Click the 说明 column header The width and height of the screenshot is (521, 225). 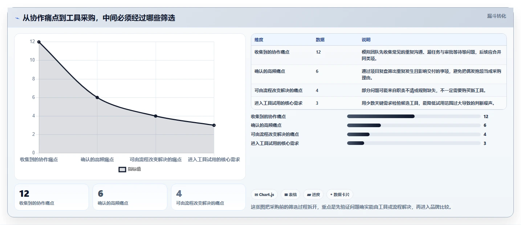(x=366, y=40)
